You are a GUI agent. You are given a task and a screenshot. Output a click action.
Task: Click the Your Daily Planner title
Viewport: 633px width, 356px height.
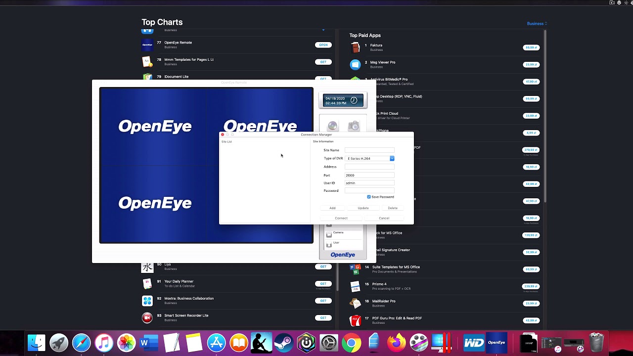(x=179, y=281)
